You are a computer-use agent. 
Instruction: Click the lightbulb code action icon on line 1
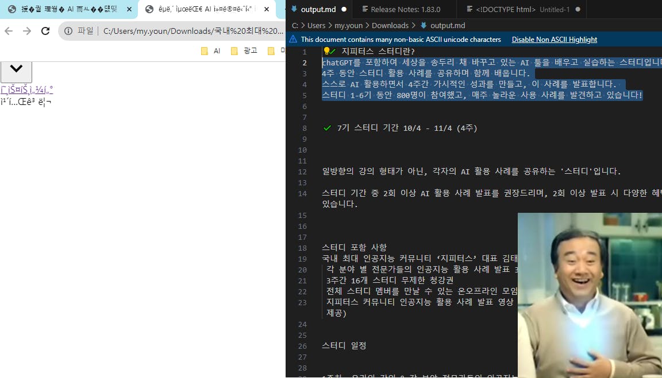(326, 51)
